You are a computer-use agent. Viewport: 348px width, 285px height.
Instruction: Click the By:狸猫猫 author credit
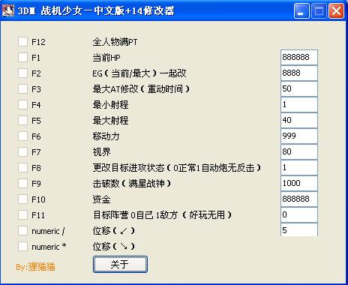click(35, 267)
